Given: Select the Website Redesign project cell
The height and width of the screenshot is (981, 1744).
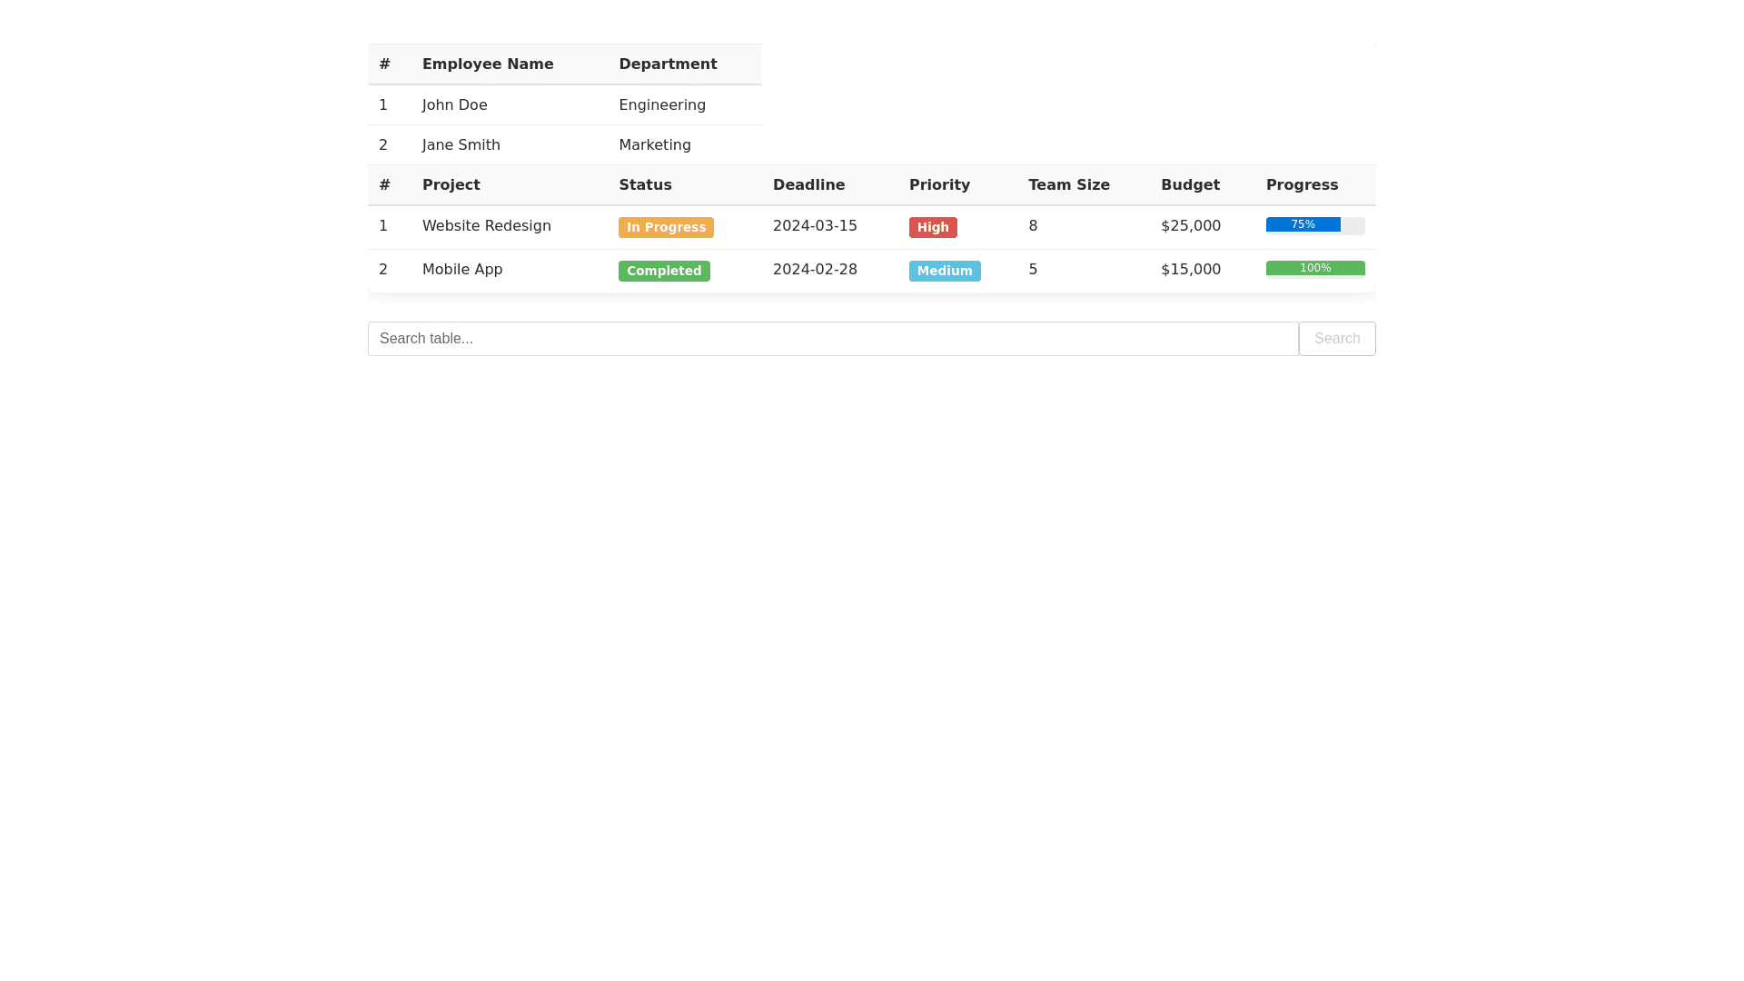Looking at the screenshot, I should (487, 226).
